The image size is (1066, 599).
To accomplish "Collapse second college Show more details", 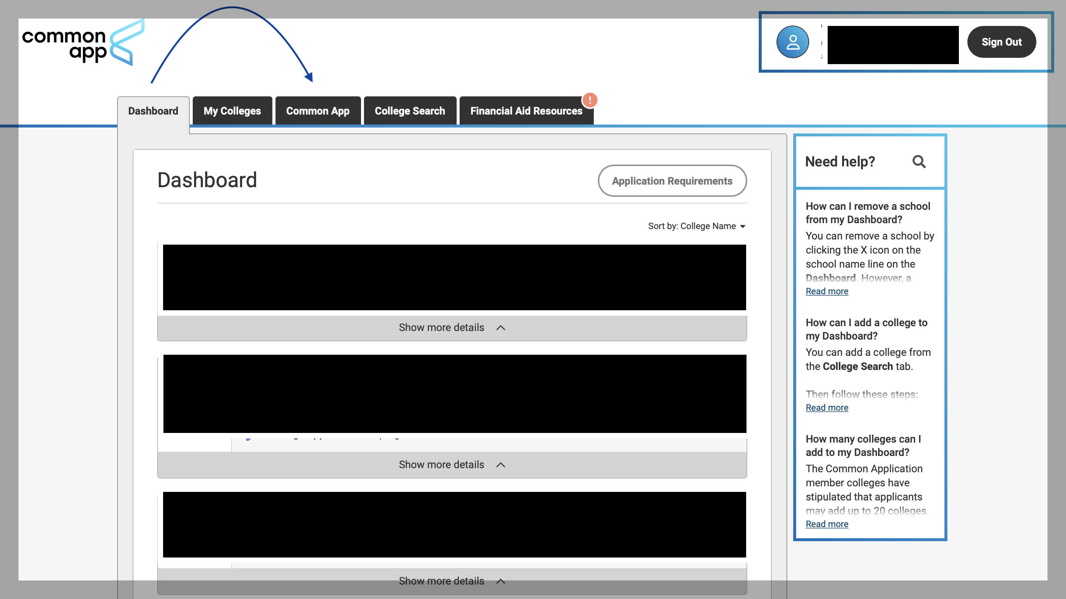I will (453, 464).
